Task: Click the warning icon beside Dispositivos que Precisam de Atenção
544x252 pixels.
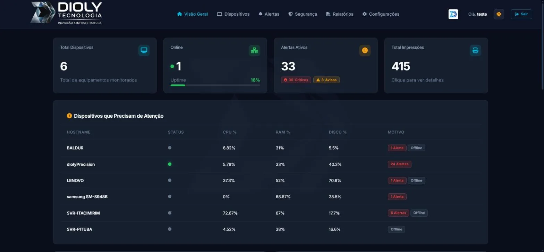Action: 69,116
